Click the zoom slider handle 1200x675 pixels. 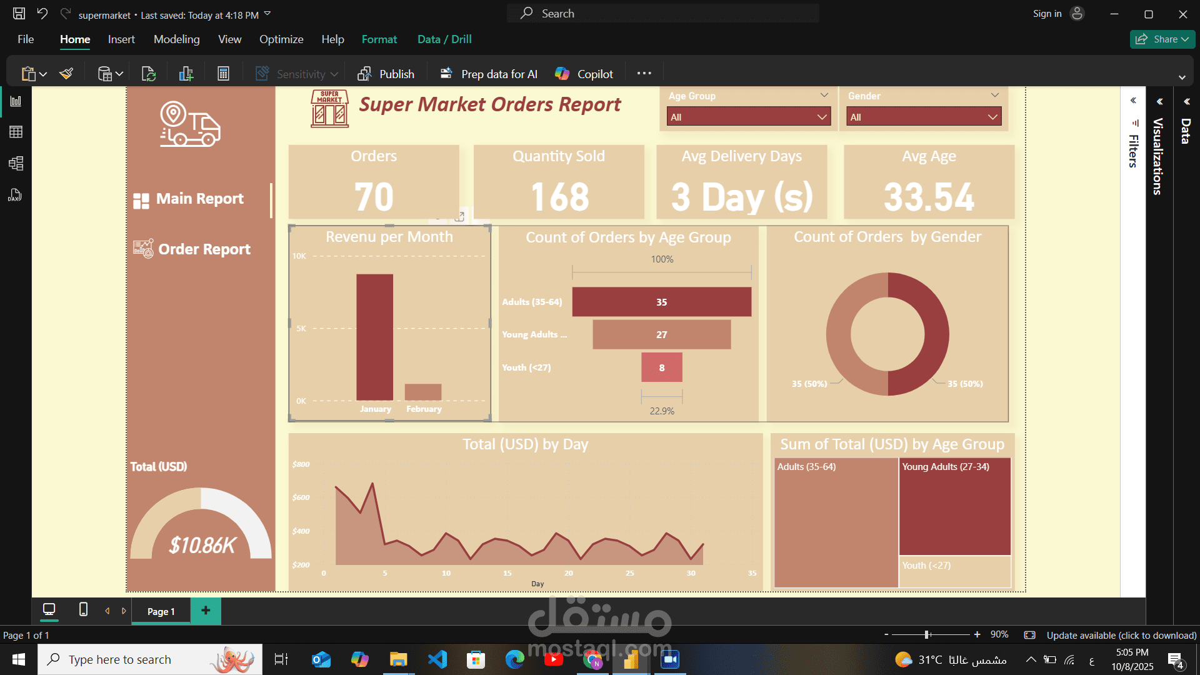click(927, 634)
